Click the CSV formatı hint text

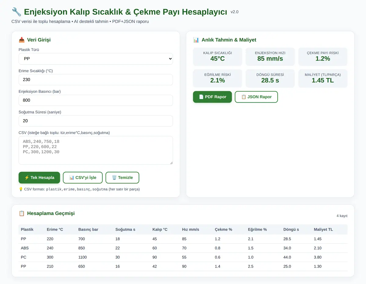[x=79, y=189]
